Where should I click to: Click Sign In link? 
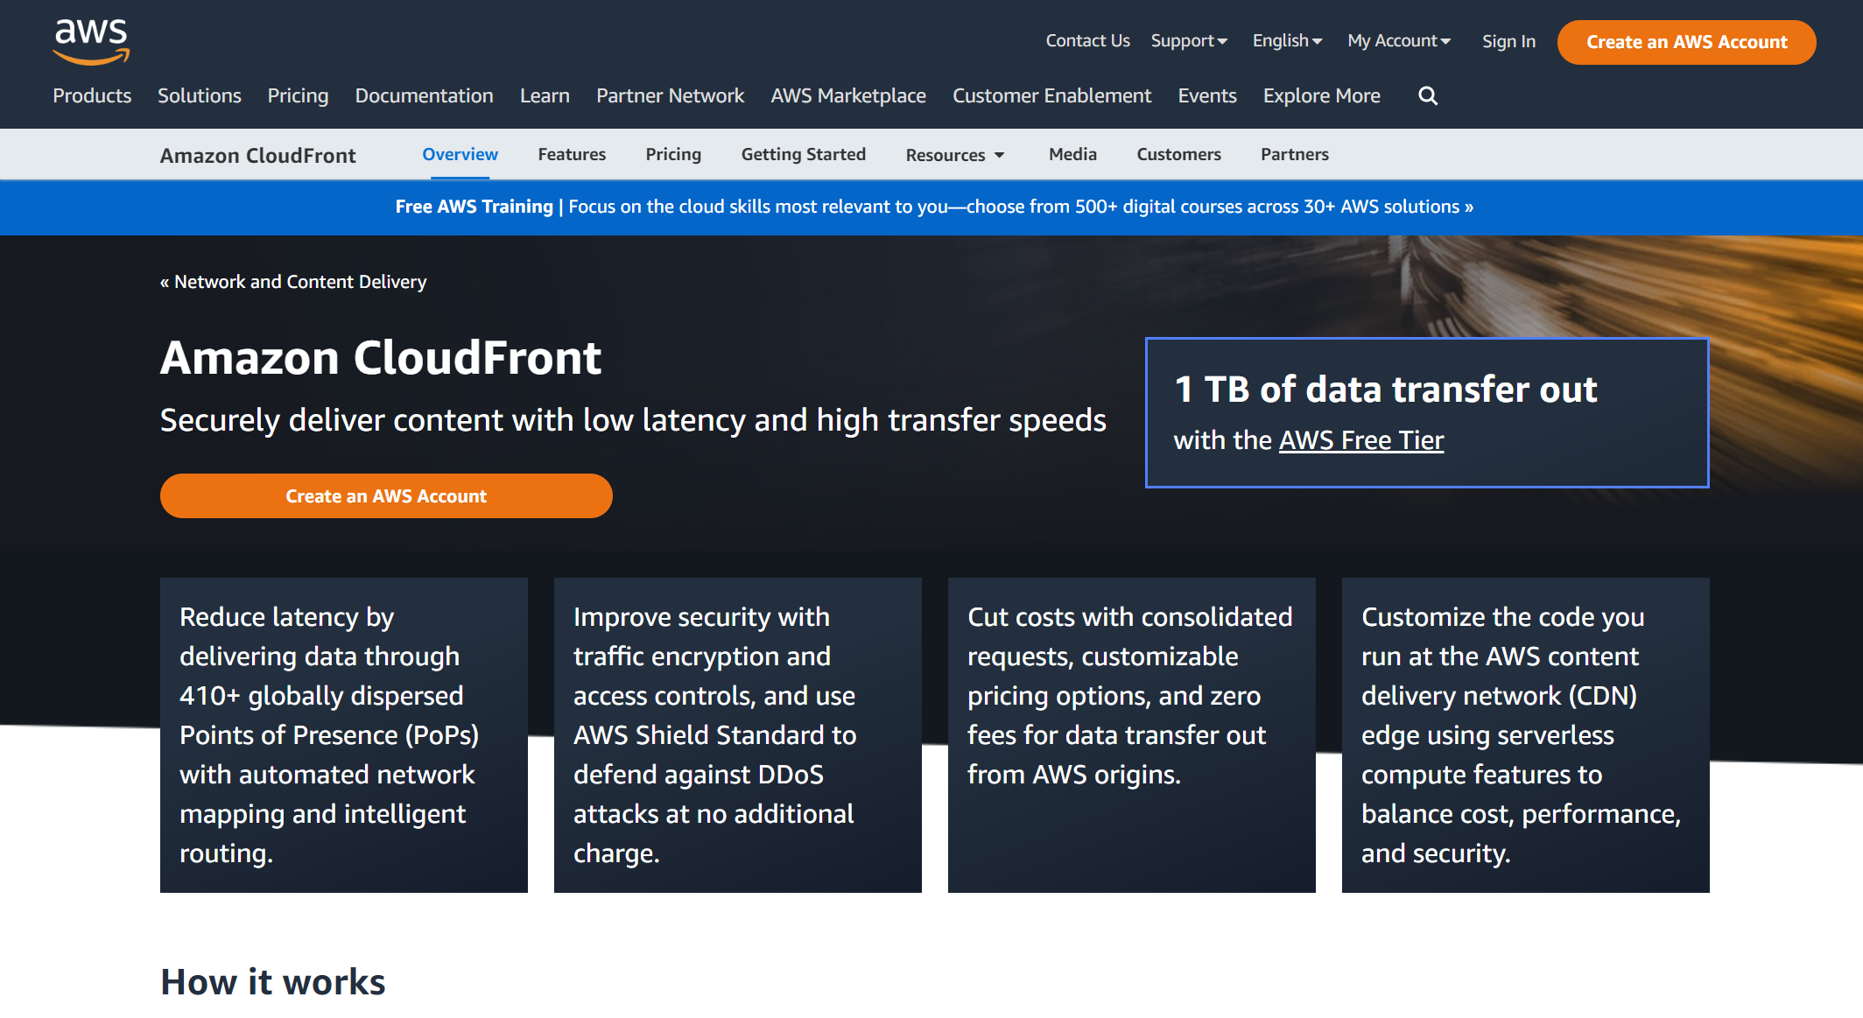(1508, 41)
